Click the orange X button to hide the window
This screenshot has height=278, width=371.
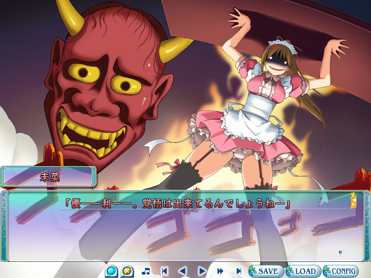click(x=127, y=271)
